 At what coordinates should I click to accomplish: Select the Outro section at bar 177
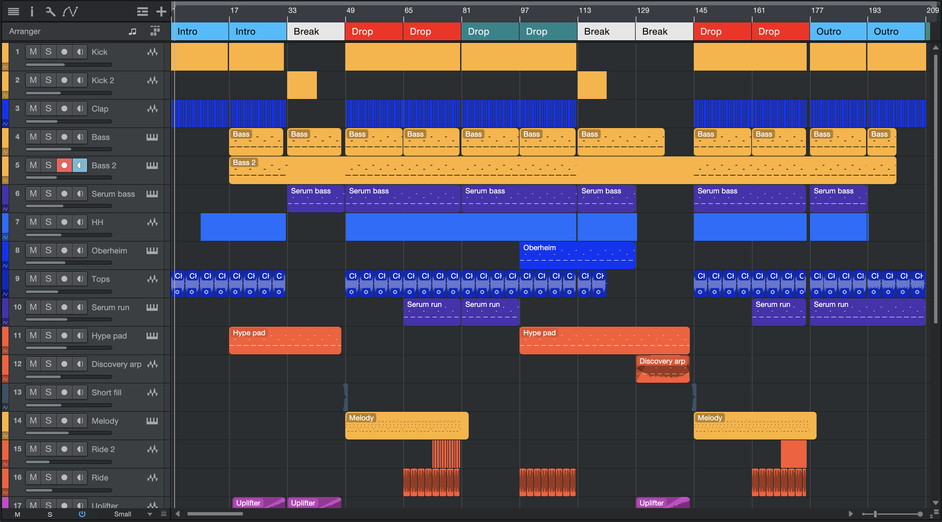click(x=838, y=31)
